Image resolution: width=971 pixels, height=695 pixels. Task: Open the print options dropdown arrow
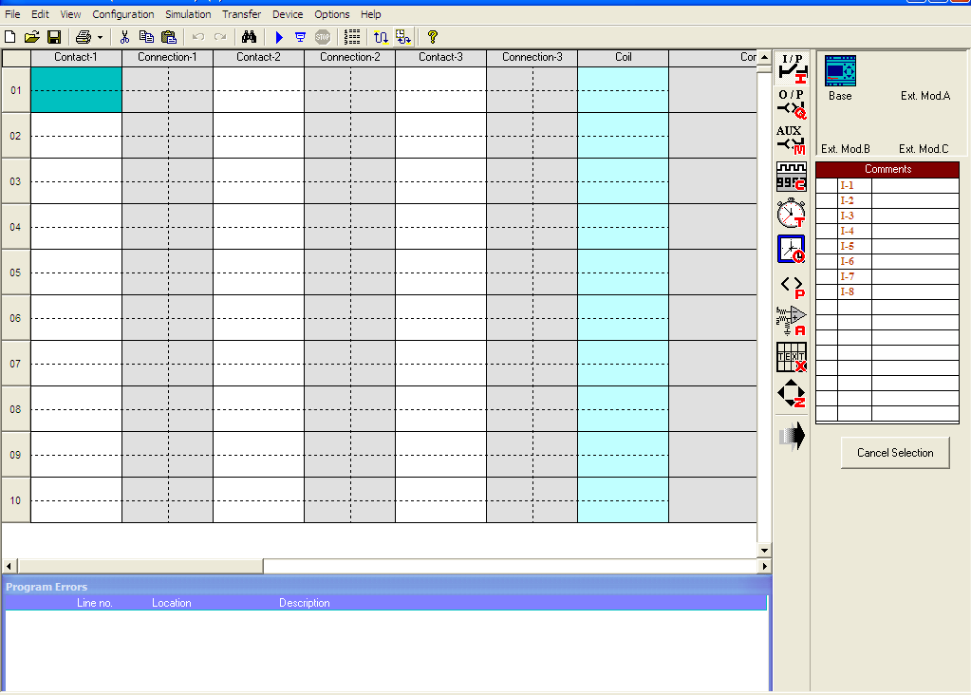tap(100, 37)
